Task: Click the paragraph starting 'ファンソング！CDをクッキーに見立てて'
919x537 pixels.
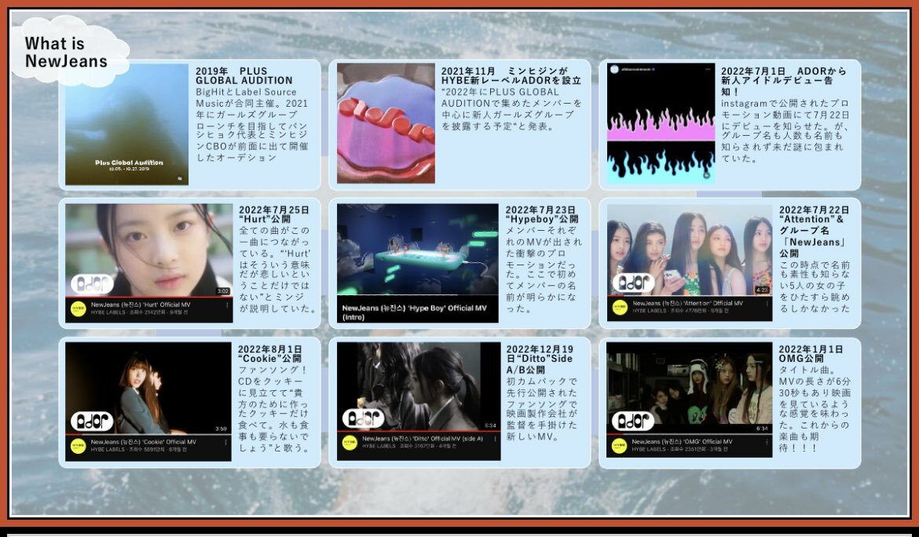Action: click(x=273, y=409)
